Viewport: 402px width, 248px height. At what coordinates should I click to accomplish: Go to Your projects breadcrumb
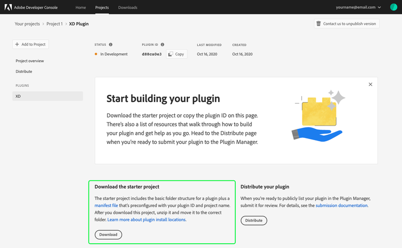27,24
